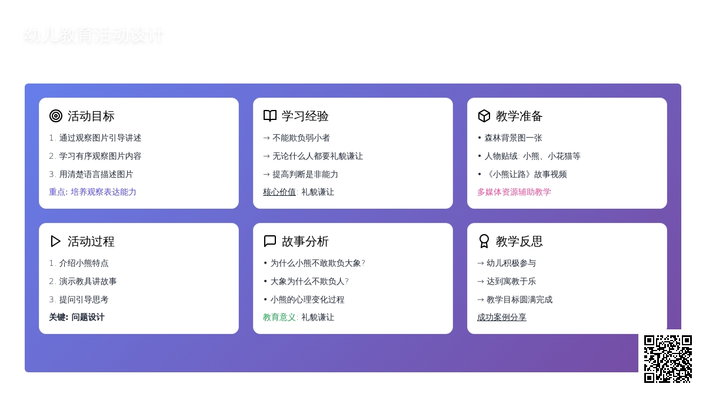Viewport: 706px width, 397px height.
Task: Click the line 幼儿积极参与
Action: 507,263
